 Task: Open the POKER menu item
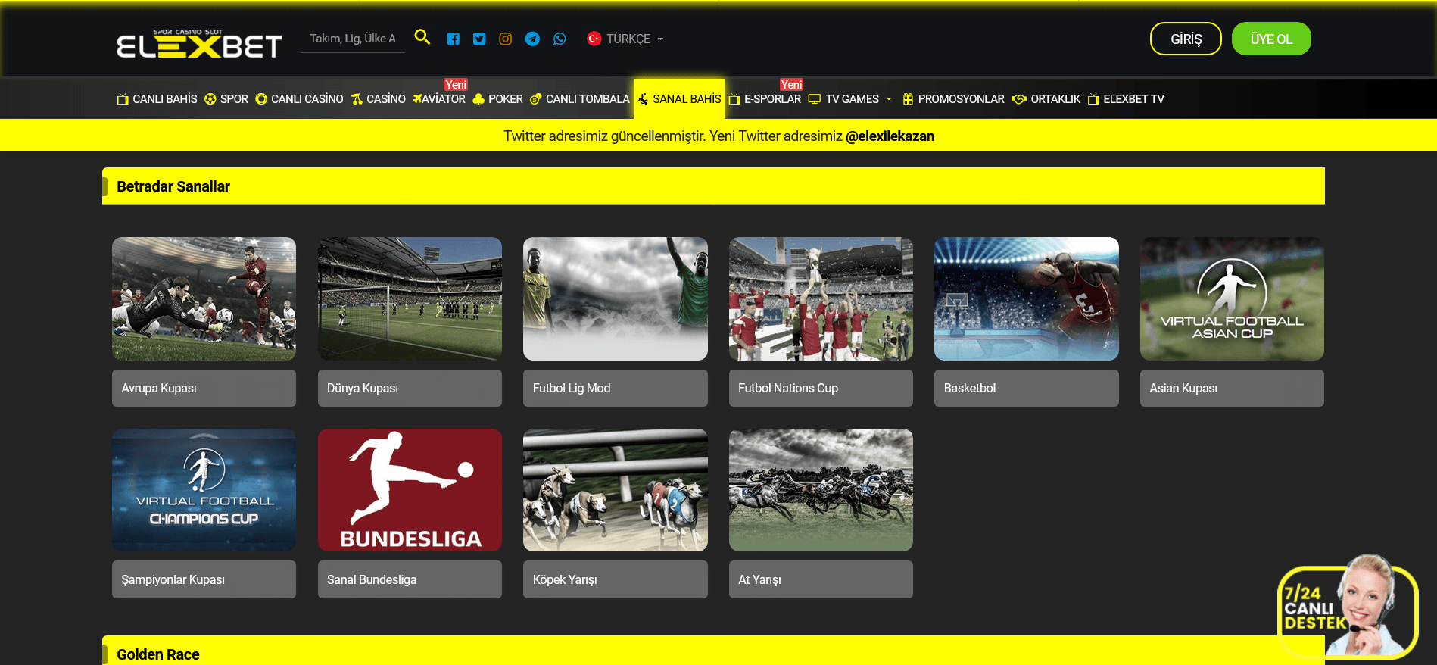click(x=497, y=99)
